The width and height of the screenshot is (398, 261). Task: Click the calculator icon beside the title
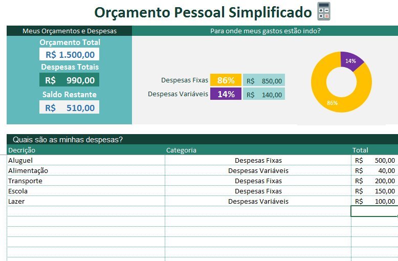(324, 11)
